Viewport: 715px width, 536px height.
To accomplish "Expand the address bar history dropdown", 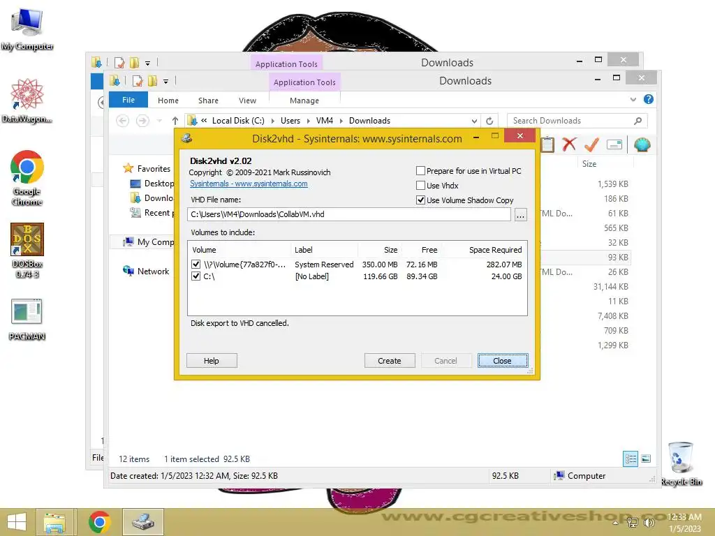I will pyautogui.click(x=474, y=121).
